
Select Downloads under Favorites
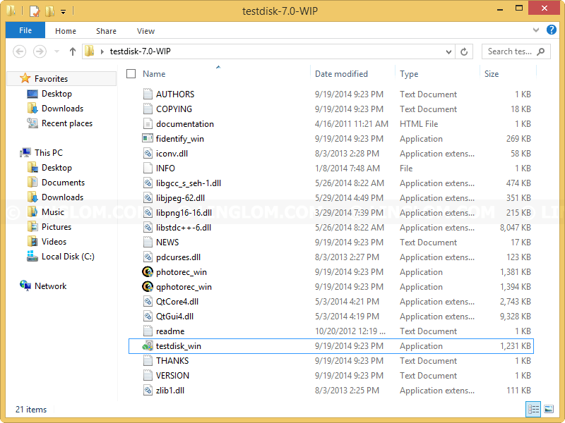click(62, 109)
